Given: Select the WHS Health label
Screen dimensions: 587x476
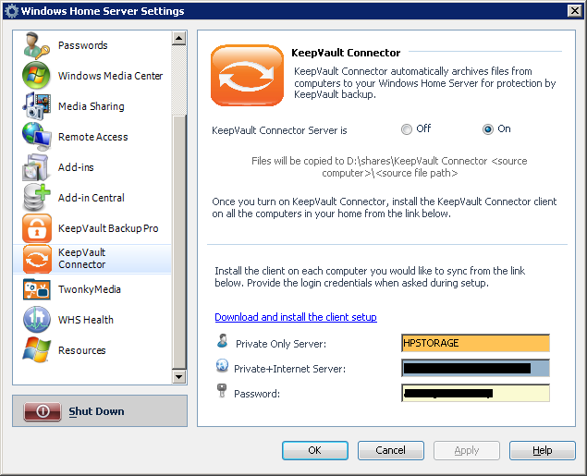Looking at the screenshot, I should (86, 320).
